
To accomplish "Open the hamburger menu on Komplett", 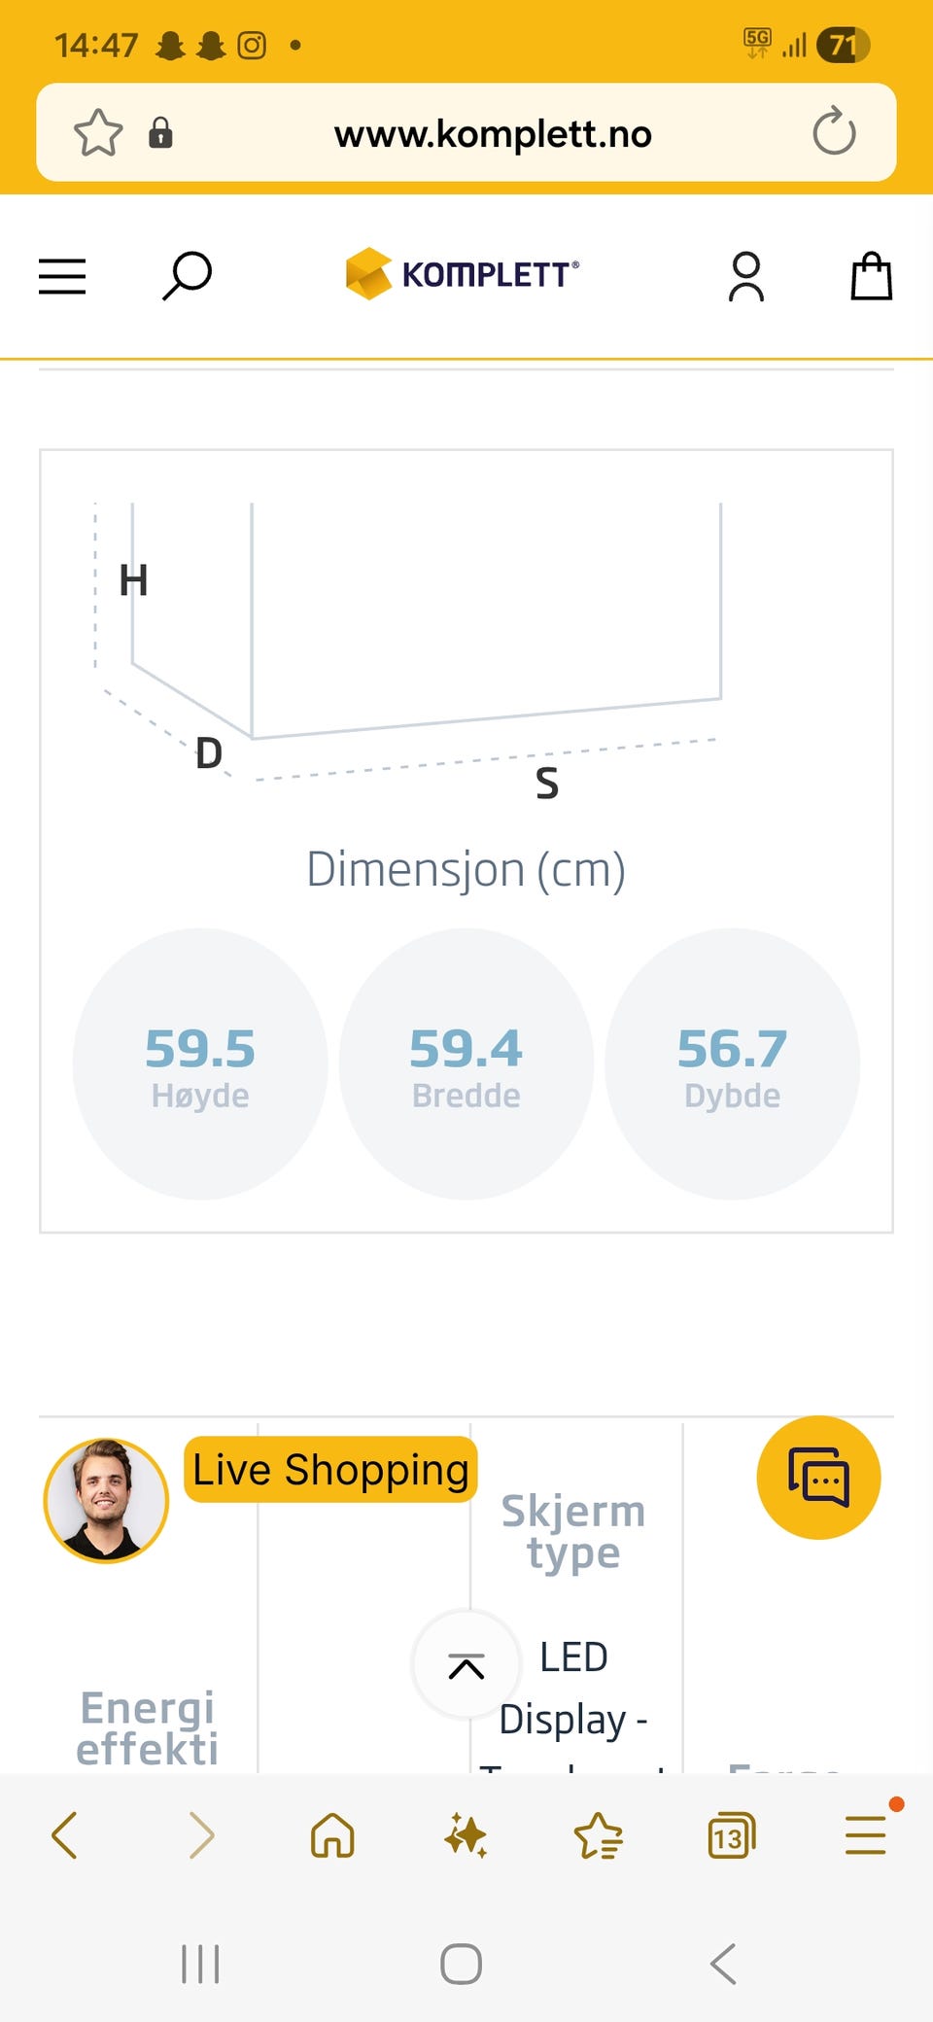I will [62, 276].
